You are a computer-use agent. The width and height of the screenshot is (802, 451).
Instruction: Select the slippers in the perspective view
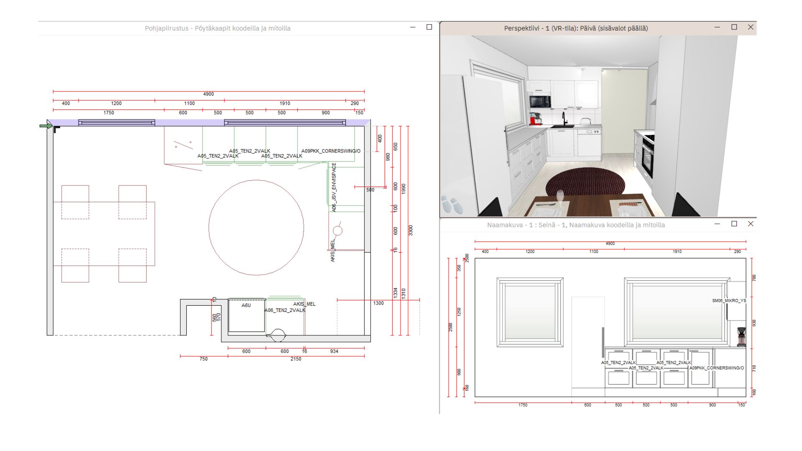452,205
